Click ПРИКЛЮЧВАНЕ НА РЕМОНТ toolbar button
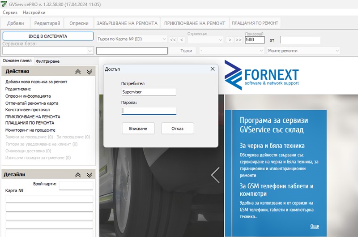Screen dimensions: 358x237 [x=195, y=23]
